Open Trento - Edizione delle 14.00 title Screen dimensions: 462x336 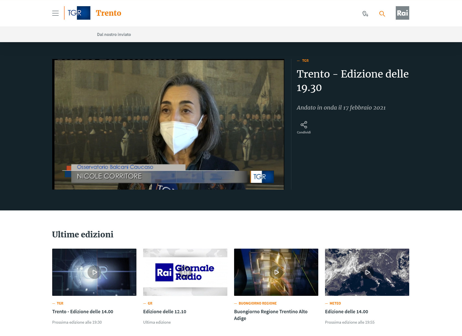tap(83, 312)
